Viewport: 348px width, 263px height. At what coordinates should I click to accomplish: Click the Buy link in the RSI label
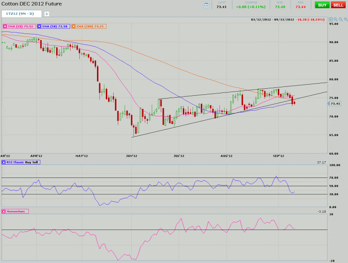28,162
